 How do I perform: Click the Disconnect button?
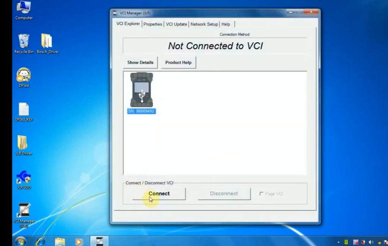(x=224, y=193)
